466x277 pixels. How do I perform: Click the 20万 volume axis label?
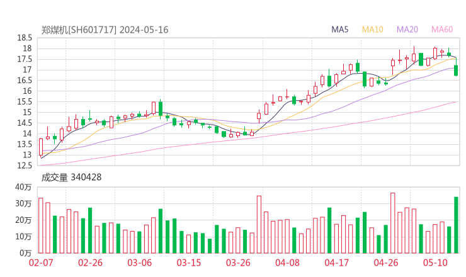pos(23,220)
